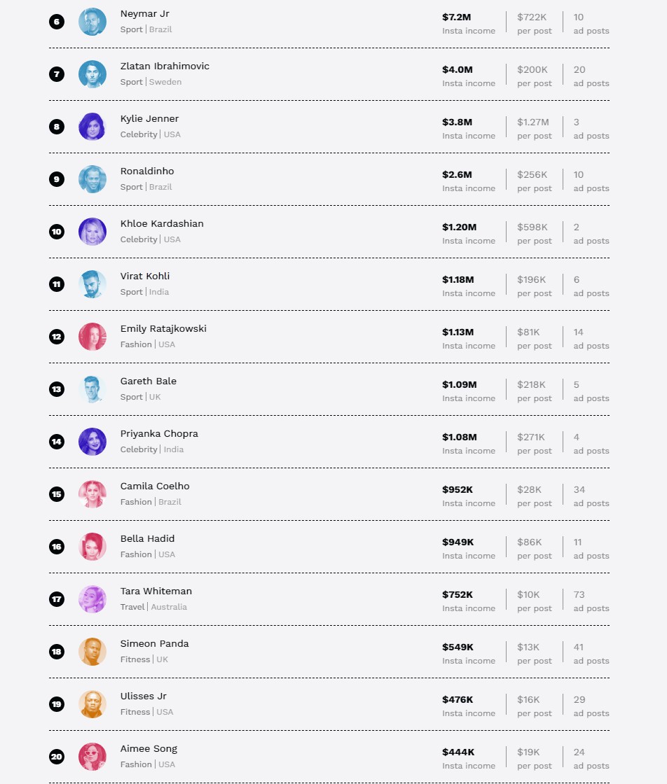
Task: Click Neymar Jr's profile avatar
Action: click(92, 22)
